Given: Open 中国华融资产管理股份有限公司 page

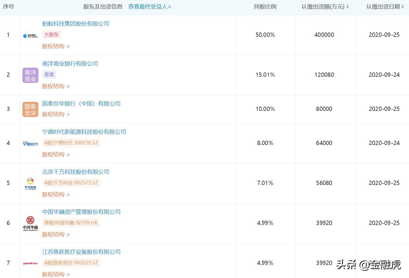Looking at the screenshot, I should 81,212.
